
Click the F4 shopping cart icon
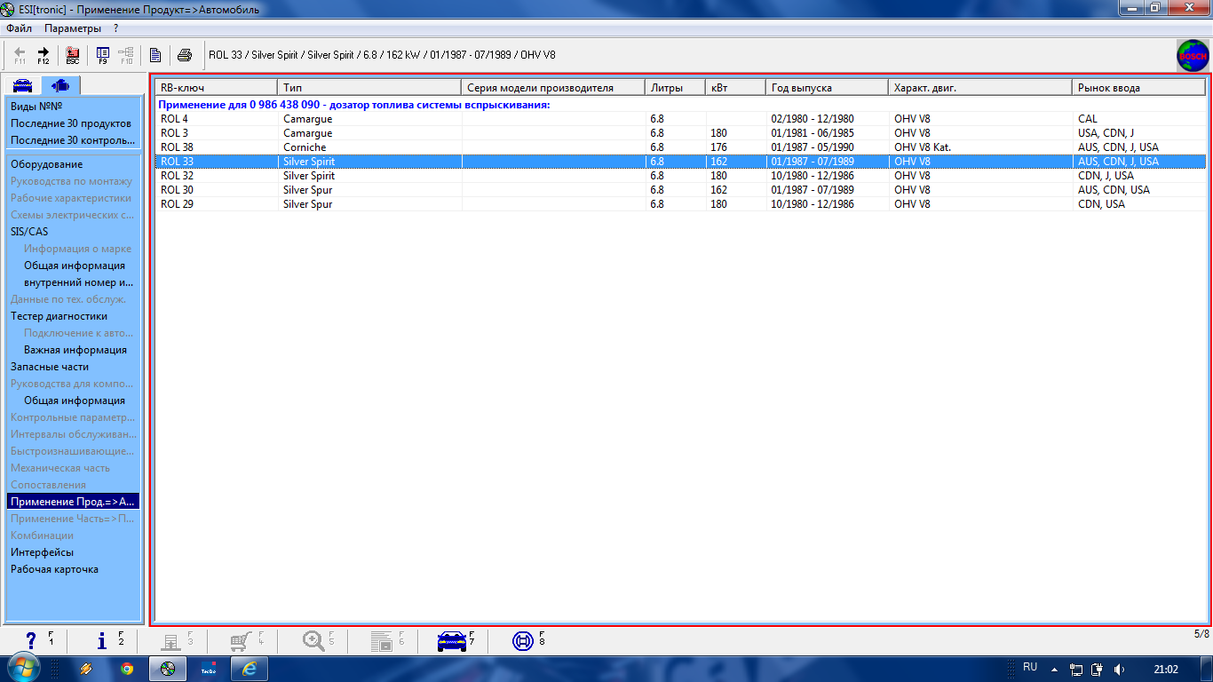coord(247,640)
